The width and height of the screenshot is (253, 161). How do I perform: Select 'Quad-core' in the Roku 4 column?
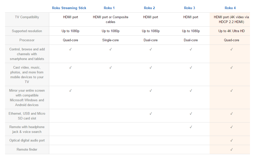232,40
